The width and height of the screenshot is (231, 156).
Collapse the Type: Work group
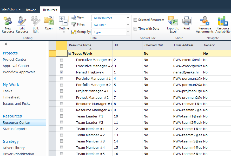pos(70,54)
